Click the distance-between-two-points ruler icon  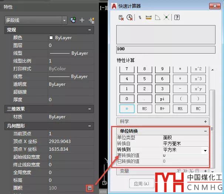149,17
